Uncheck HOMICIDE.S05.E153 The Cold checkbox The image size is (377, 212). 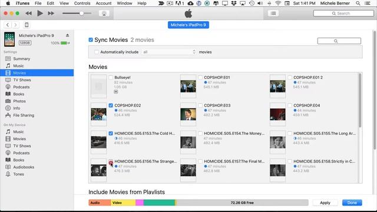click(x=111, y=133)
